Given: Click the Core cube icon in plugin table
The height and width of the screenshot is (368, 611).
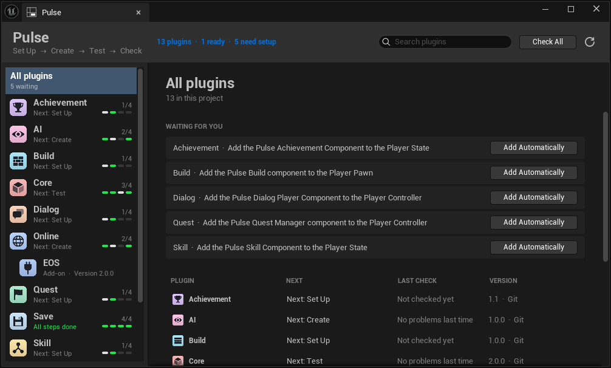Looking at the screenshot, I should point(178,361).
